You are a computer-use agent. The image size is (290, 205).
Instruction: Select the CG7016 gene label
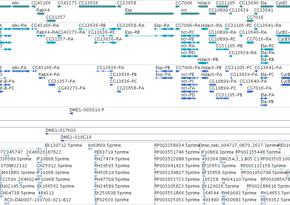coord(255,17)
